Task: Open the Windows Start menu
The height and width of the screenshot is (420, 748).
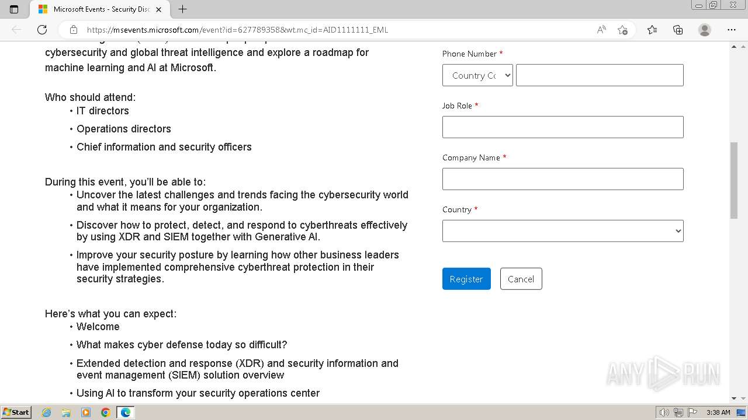Action: pyautogui.click(x=16, y=412)
